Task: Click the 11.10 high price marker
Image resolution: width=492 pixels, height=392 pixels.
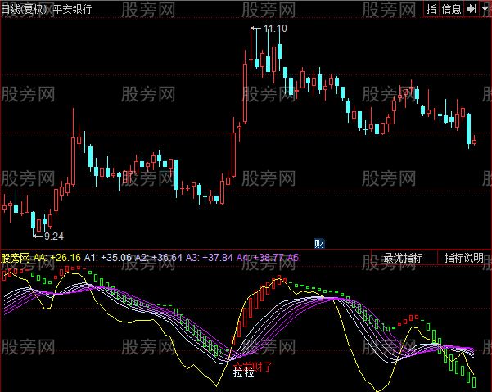Action: 275,29
